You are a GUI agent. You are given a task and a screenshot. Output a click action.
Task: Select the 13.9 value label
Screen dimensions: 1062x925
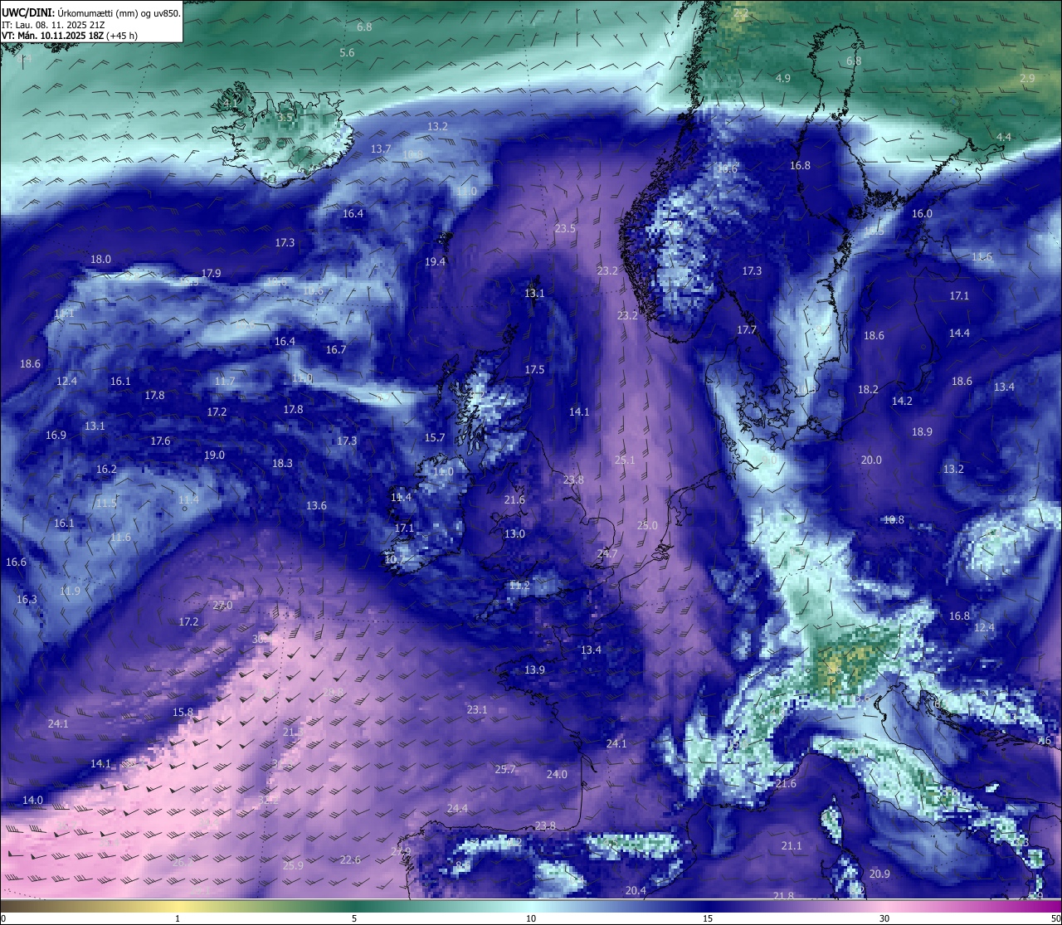(534, 669)
